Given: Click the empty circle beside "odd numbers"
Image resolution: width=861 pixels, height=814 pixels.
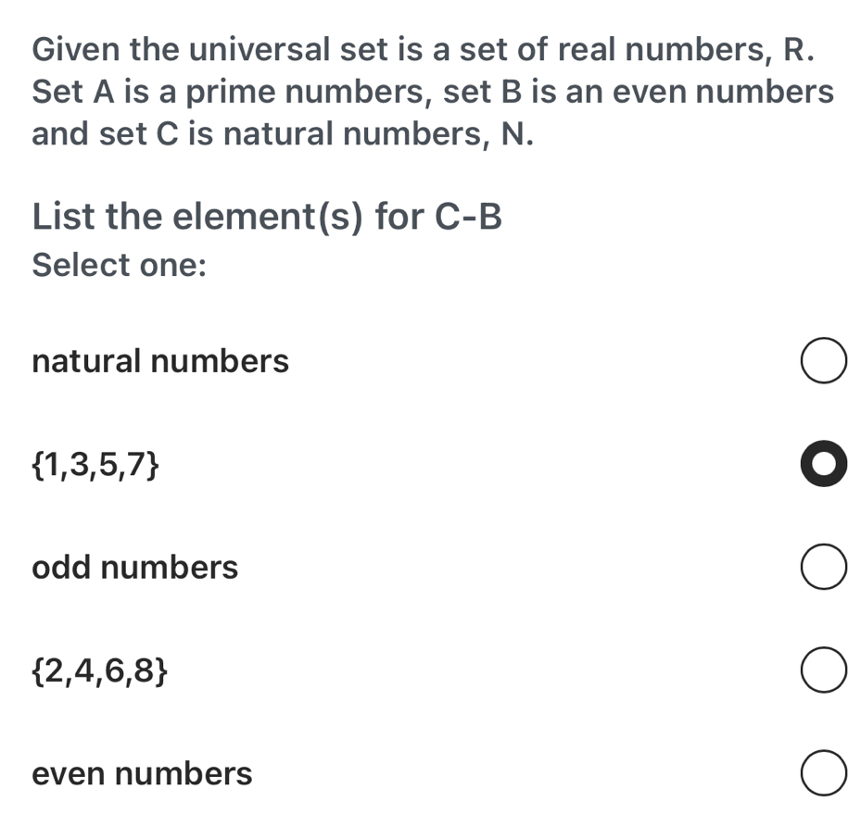Looking at the screenshot, I should click(x=823, y=568).
